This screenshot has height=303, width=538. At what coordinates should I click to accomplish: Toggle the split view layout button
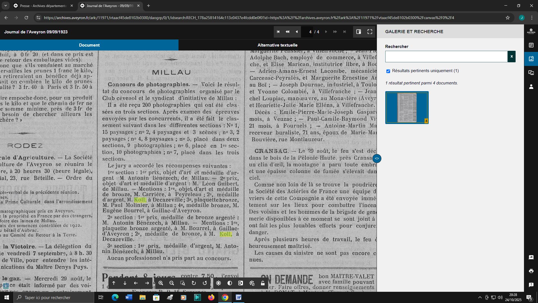pyautogui.click(x=358, y=32)
